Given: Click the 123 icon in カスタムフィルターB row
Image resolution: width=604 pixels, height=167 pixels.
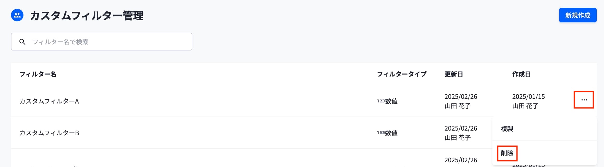Looking at the screenshot, I should (381, 133).
